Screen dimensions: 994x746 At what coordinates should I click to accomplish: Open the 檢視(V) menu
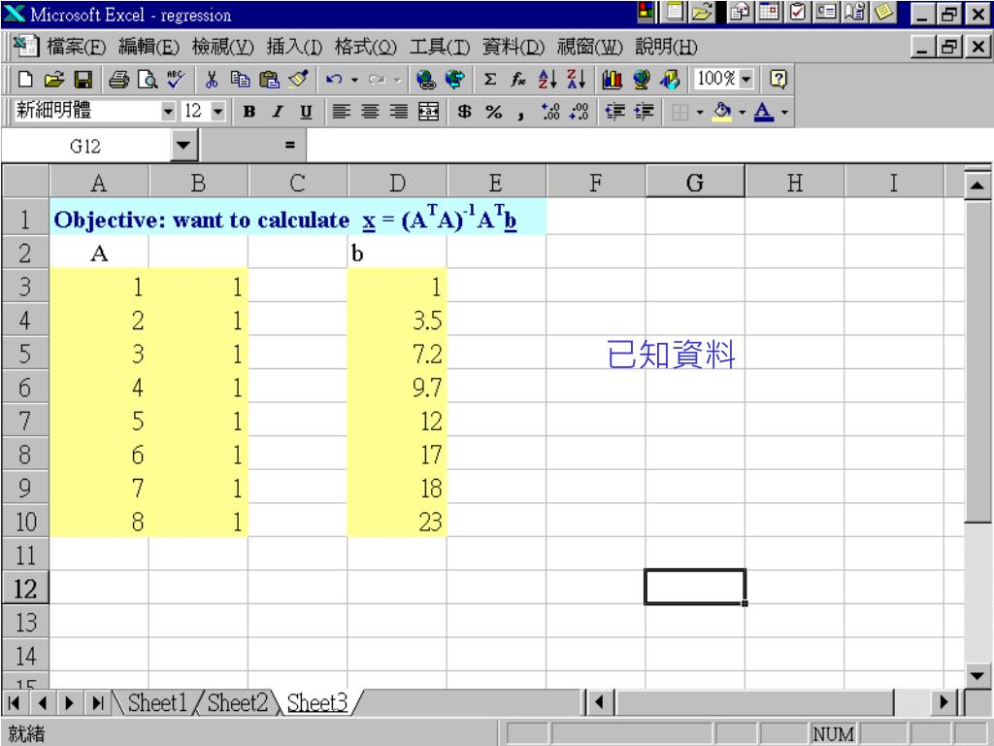pyautogui.click(x=223, y=47)
